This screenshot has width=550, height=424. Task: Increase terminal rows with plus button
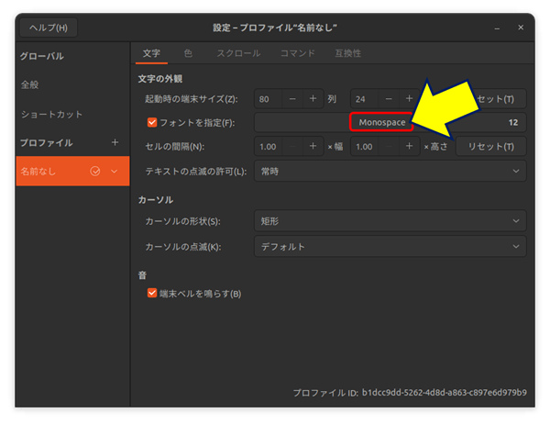[x=409, y=99]
